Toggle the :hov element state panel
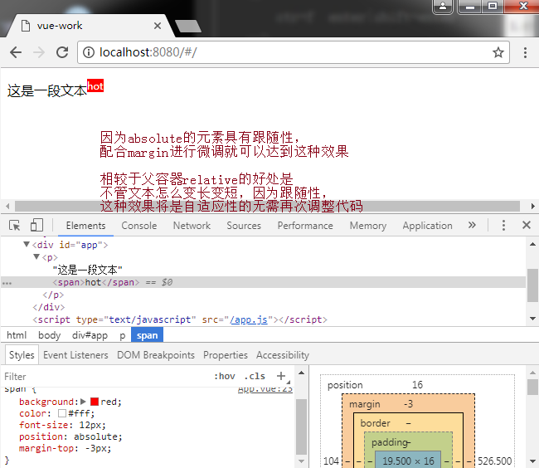539x468 pixels. coord(225,376)
